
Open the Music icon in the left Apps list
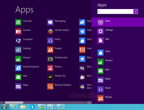50,41
